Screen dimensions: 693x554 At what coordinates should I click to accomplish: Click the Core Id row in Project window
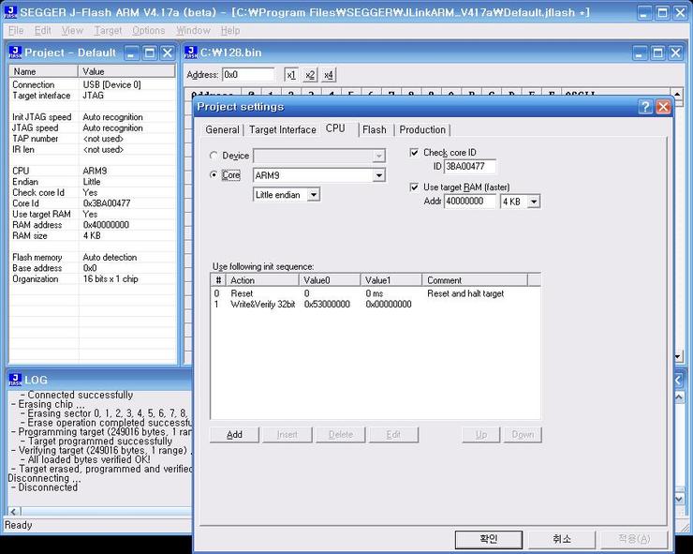pos(93,203)
